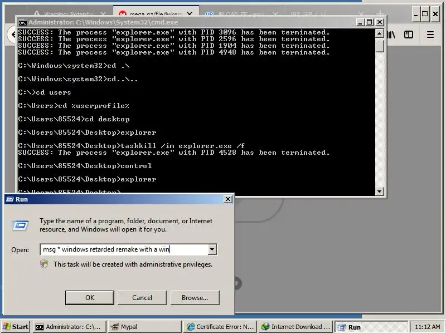
Task: Click the browser Back arrow button
Action: pos(12,35)
